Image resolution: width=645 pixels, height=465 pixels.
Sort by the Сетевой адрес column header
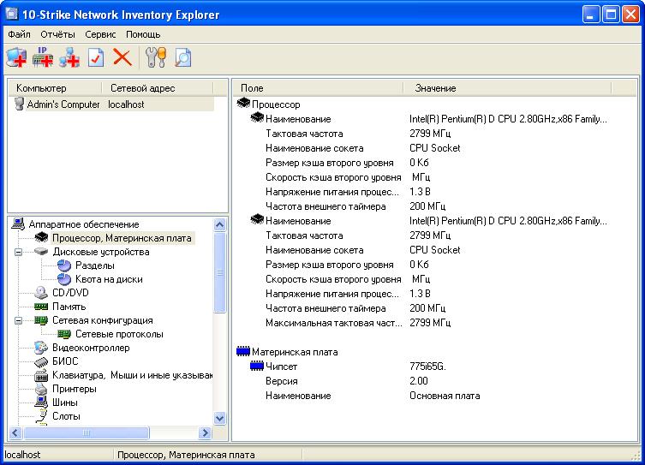coord(158,88)
